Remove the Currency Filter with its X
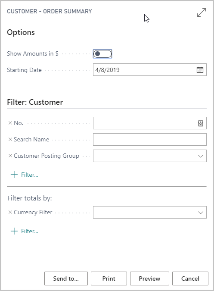 click(10, 212)
